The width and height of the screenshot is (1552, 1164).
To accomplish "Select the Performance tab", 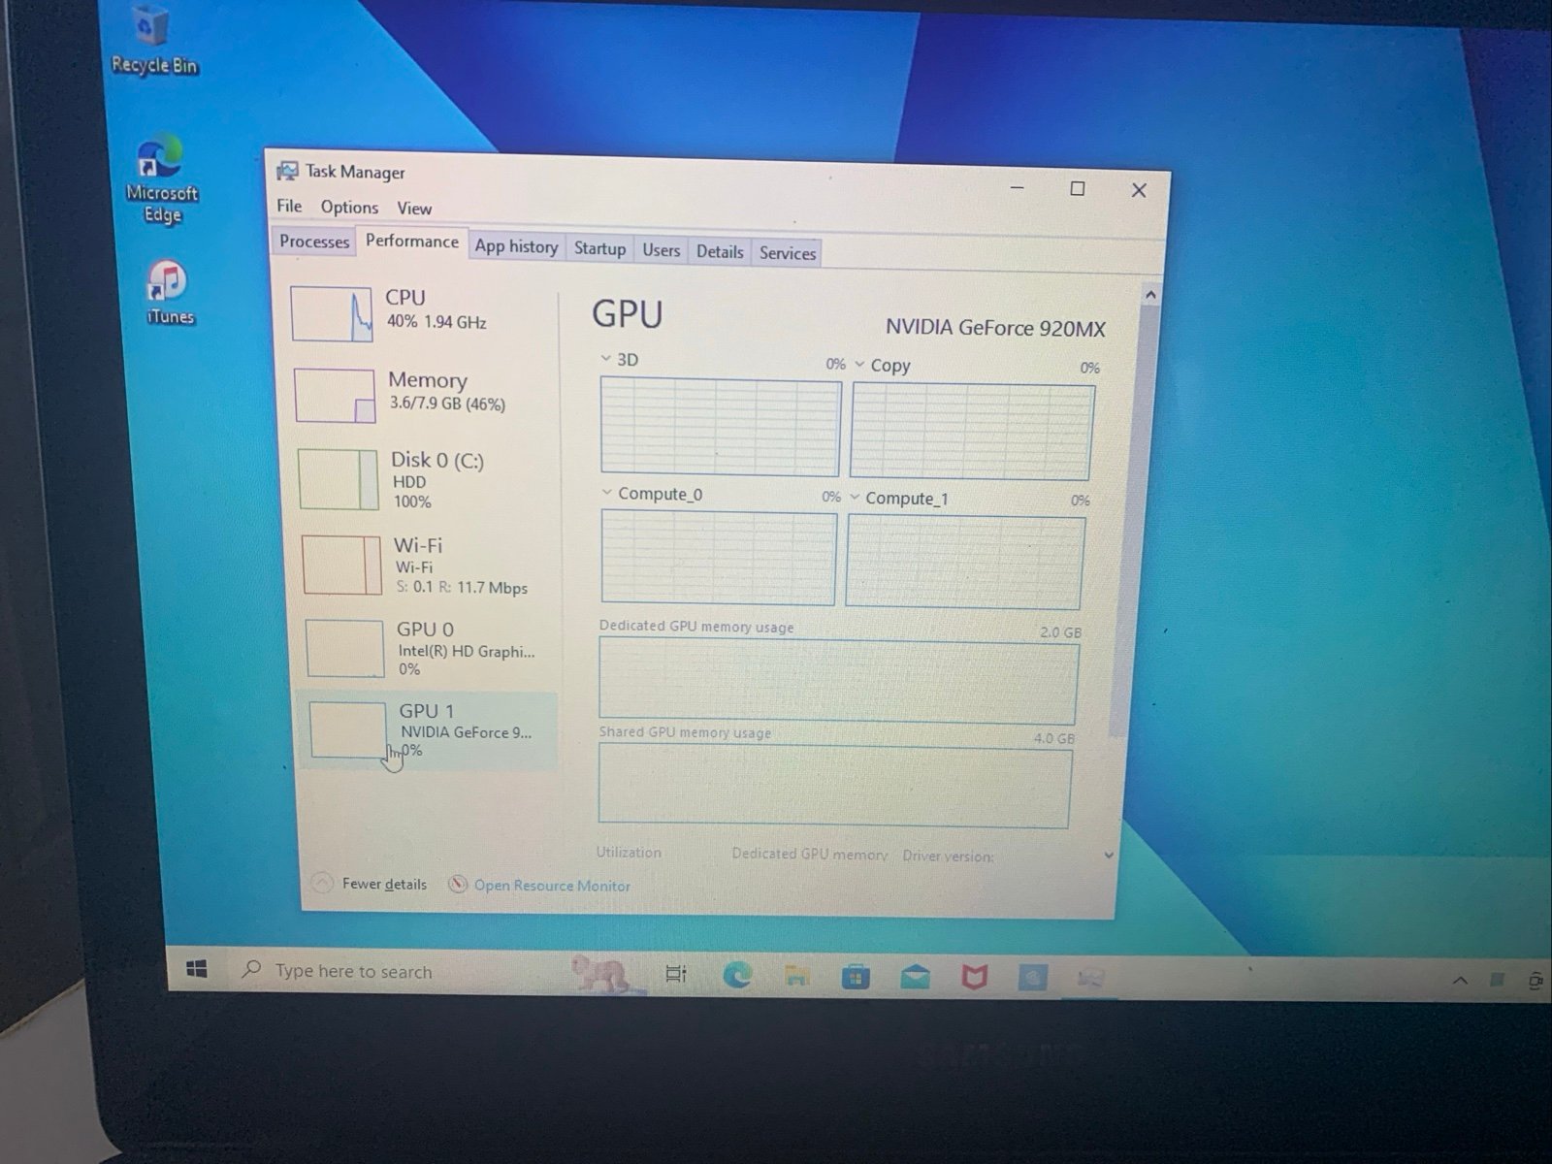I will coord(412,242).
